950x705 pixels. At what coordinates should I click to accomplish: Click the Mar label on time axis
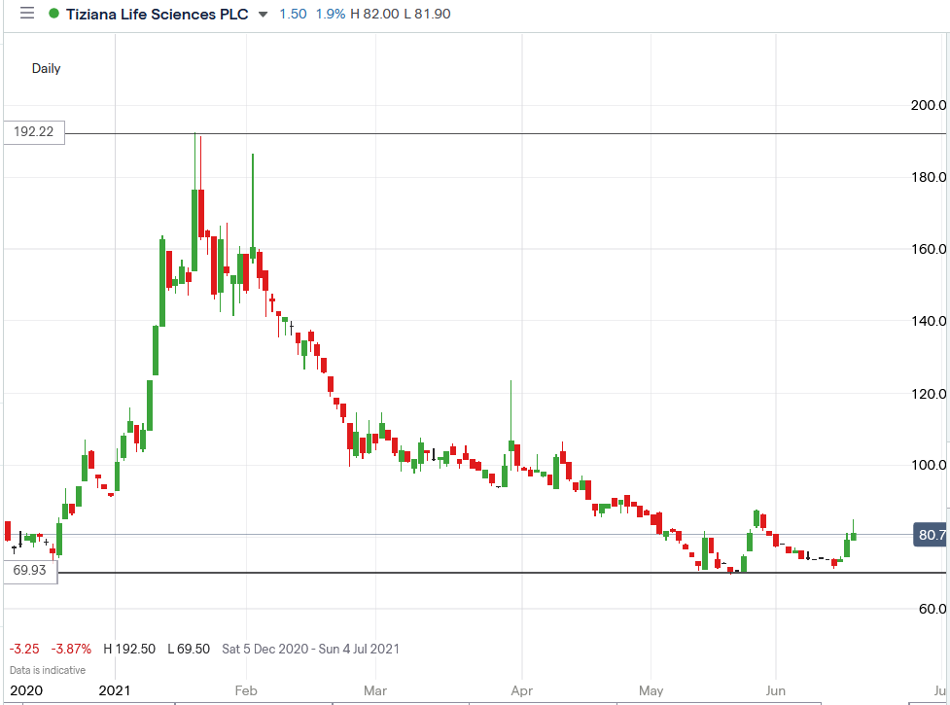[374, 691]
